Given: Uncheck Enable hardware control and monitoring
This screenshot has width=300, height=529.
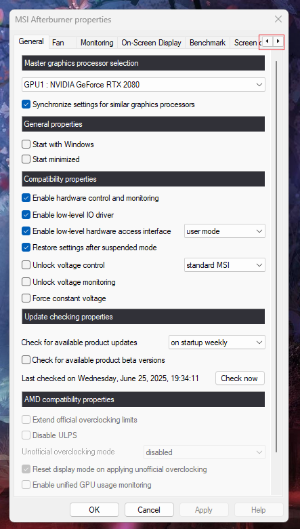Looking at the screenshot, I should click(26, 198).
